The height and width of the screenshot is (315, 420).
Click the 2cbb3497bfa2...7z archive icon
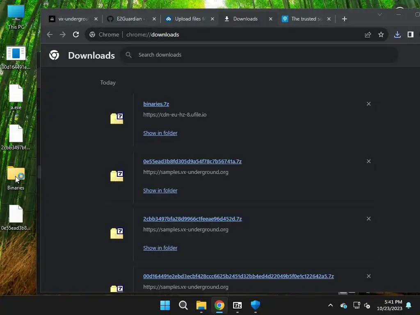[x=117, y=233]
